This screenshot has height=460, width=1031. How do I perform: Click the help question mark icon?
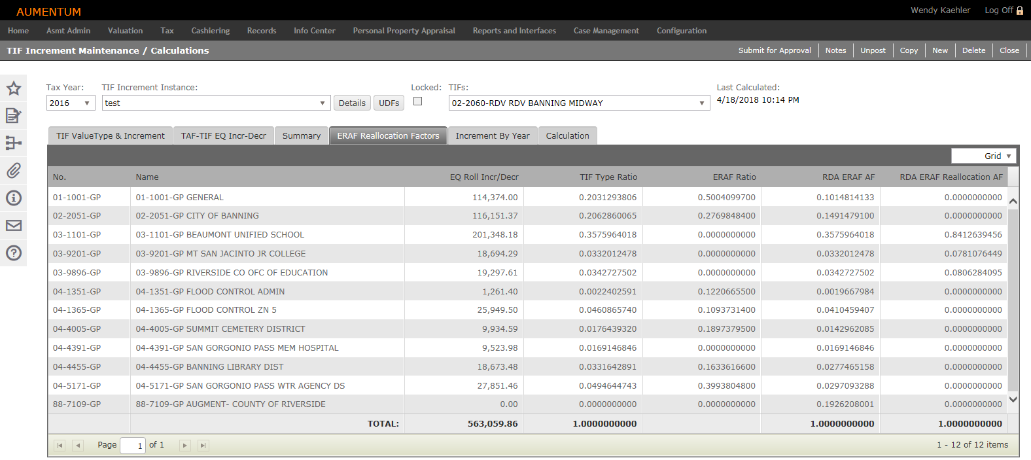14,253
